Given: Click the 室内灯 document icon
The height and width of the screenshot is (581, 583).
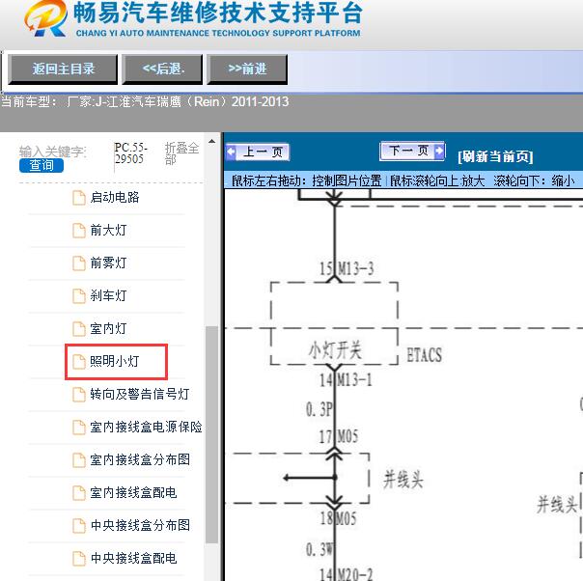Looking at the screenshot, I should tap(79, 328).
